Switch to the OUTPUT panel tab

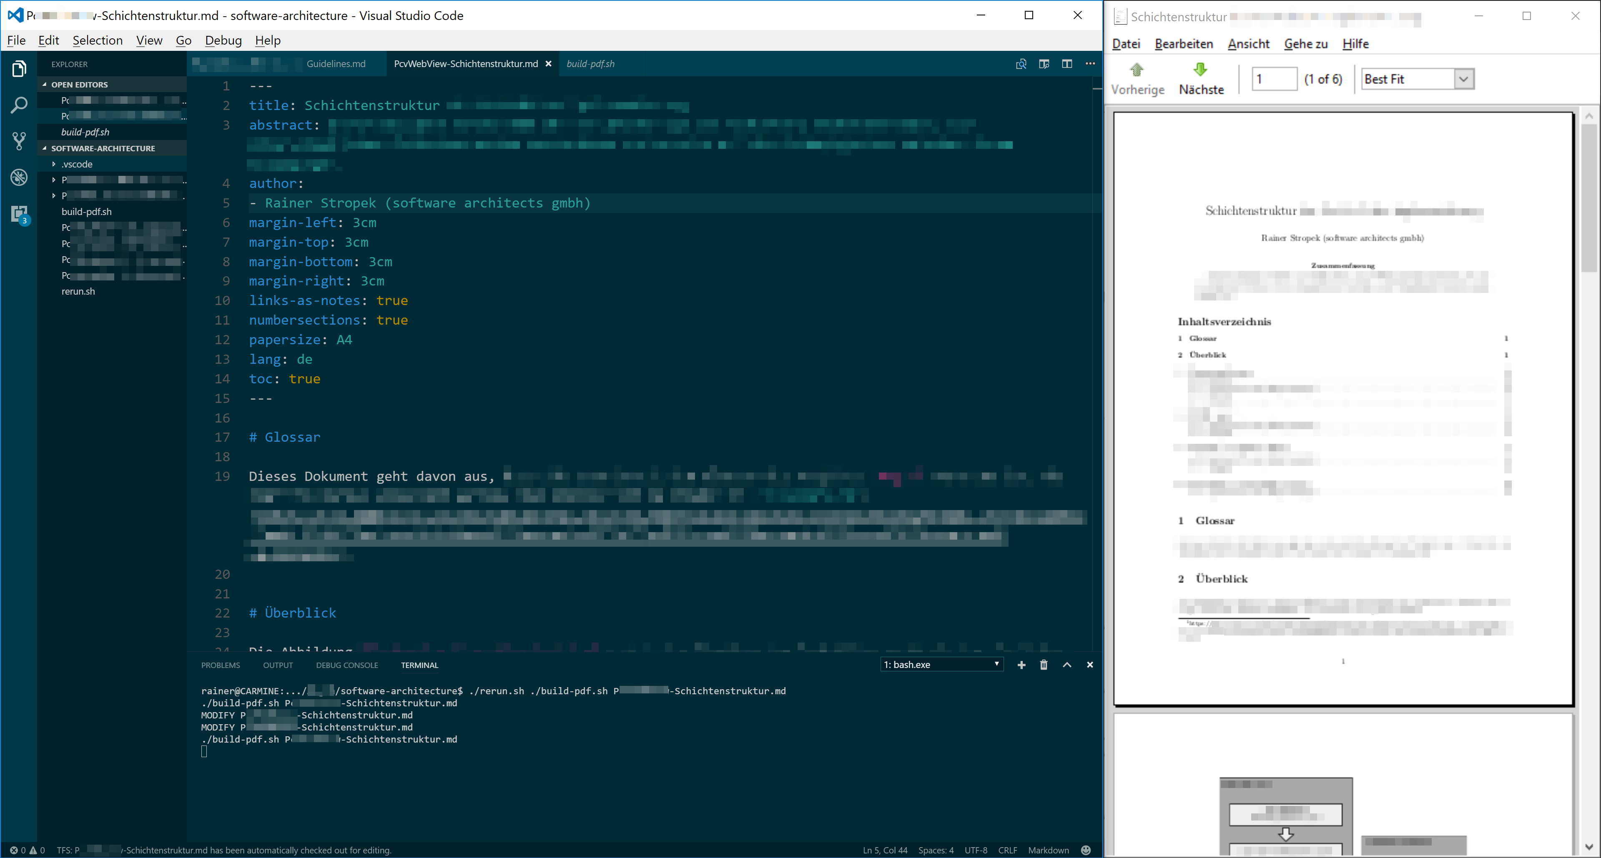(x=278, y=665)
